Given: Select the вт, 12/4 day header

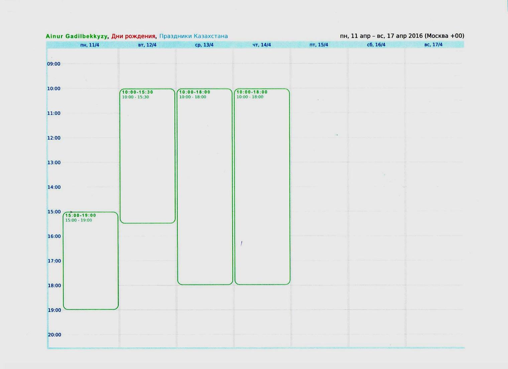Looking at the screenshot, I should coord(147,45).
